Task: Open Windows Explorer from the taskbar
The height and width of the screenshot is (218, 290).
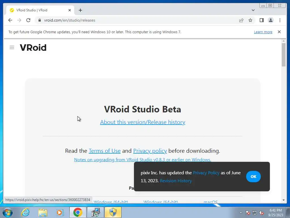Action: pyautogui.click(x=43, y=212)
